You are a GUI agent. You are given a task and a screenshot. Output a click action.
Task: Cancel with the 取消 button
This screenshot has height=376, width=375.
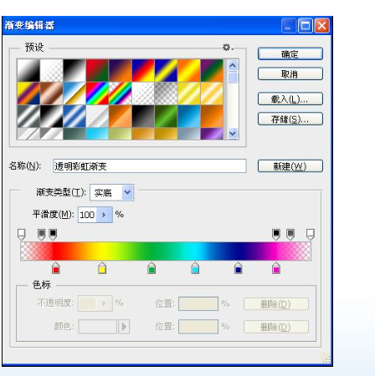pyautogui.click(x=290, y=74)
